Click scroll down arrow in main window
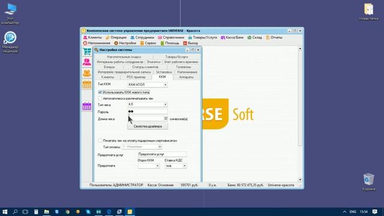 [300, 180]
